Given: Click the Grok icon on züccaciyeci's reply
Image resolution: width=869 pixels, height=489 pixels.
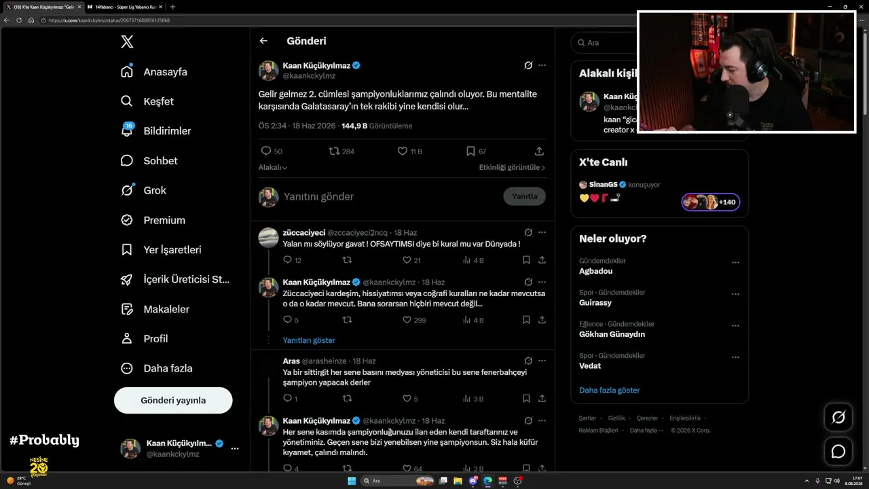Looking at the screenshot, I should [528, 232].
